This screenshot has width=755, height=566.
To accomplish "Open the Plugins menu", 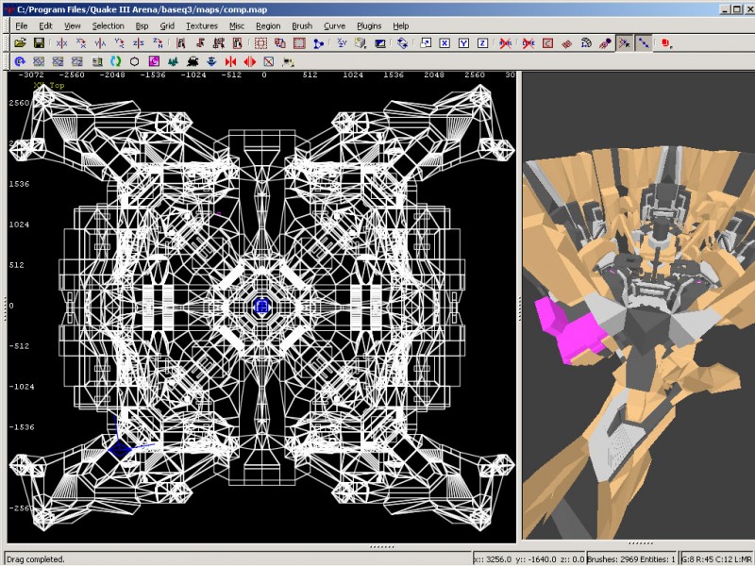I will [x=369, y=26].
